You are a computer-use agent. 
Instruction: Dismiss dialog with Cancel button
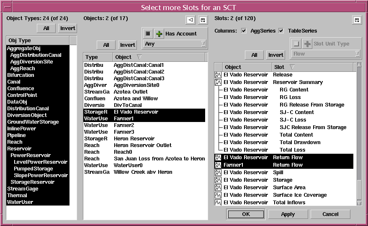(x=330, y=214)
